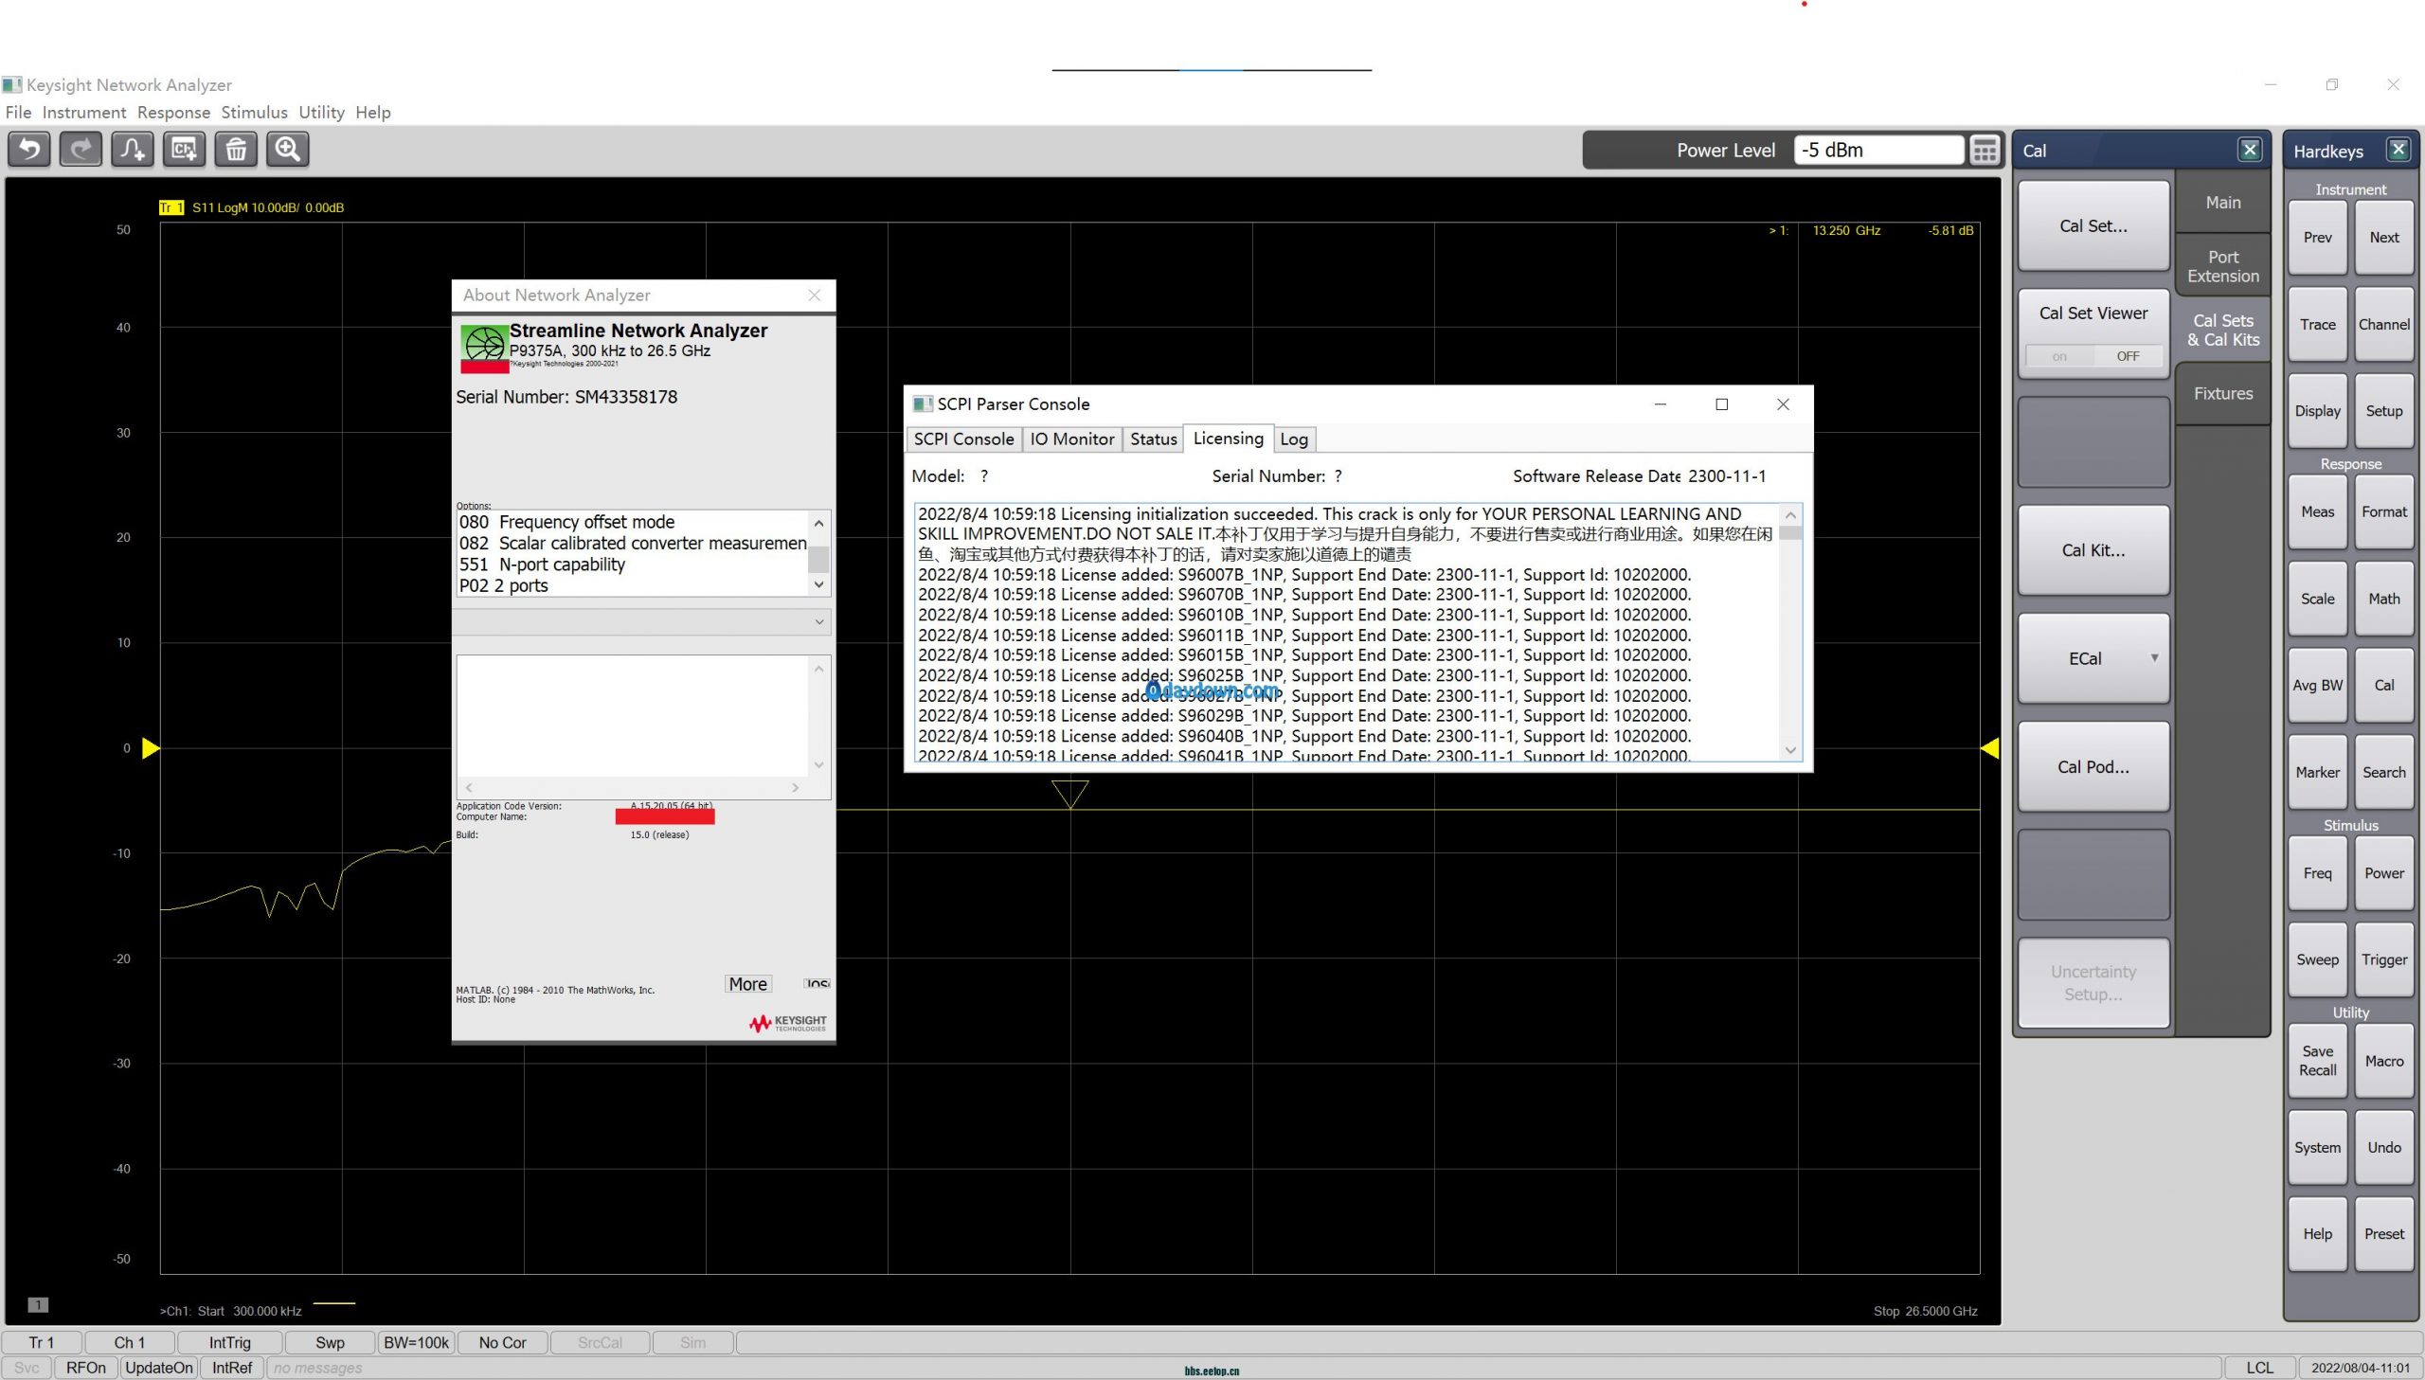The image size is (2425, 1380).
Task: Click the Redo arrow toolbar icon
Action: coord(81,149)
